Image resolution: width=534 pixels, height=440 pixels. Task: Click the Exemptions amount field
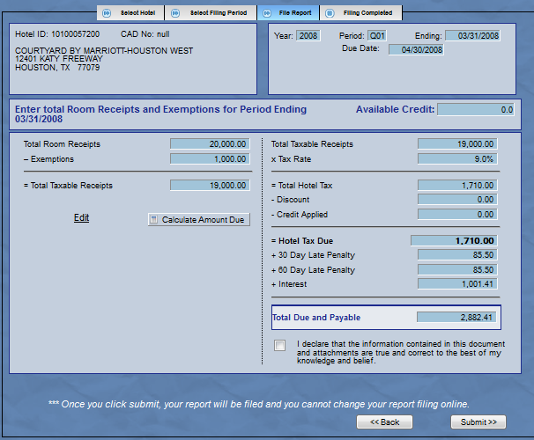pyautogui.click(x=209, y=159)
